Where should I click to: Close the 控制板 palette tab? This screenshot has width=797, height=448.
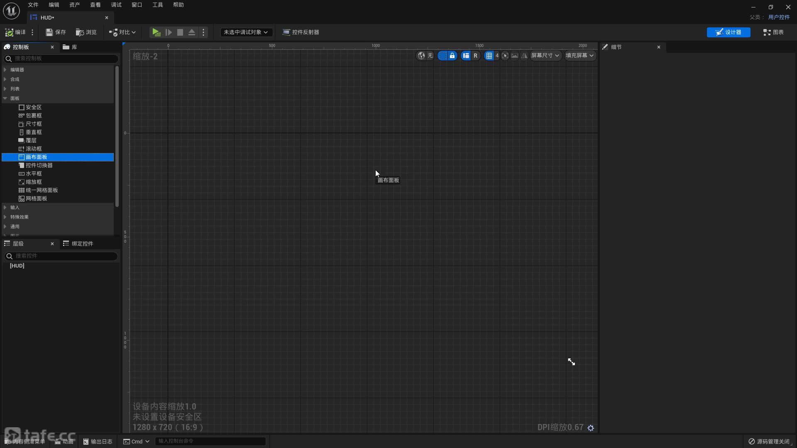pyautogui.click(x=52, y=47)
